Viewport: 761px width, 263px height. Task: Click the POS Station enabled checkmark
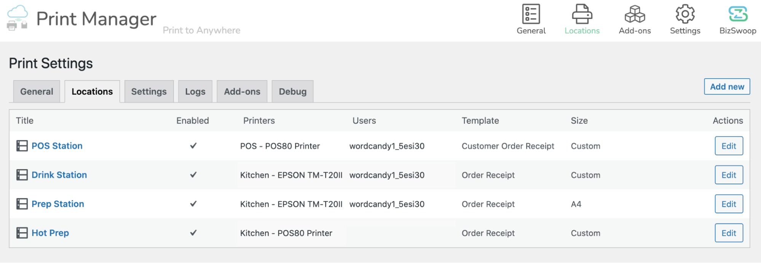pos(193,146)
